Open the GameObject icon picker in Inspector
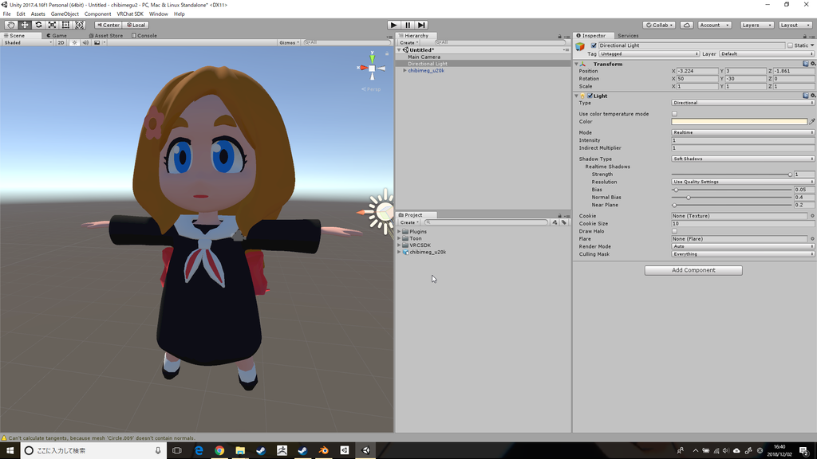This screenshot has width=817, height=459. click(580, 46)
